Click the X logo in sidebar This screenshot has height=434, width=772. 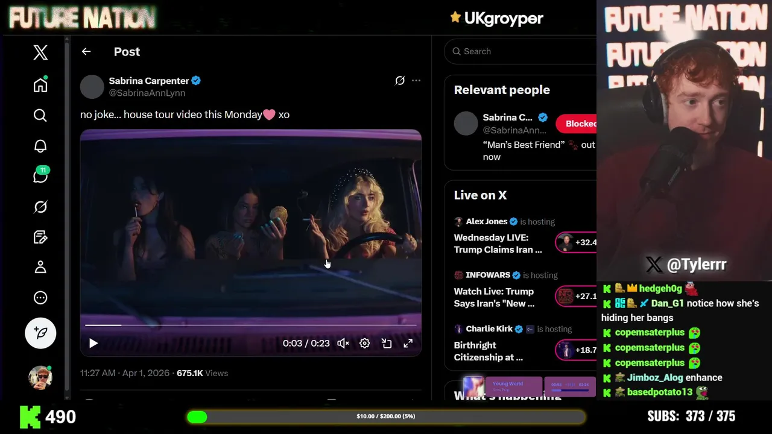[x=40, y=52]
